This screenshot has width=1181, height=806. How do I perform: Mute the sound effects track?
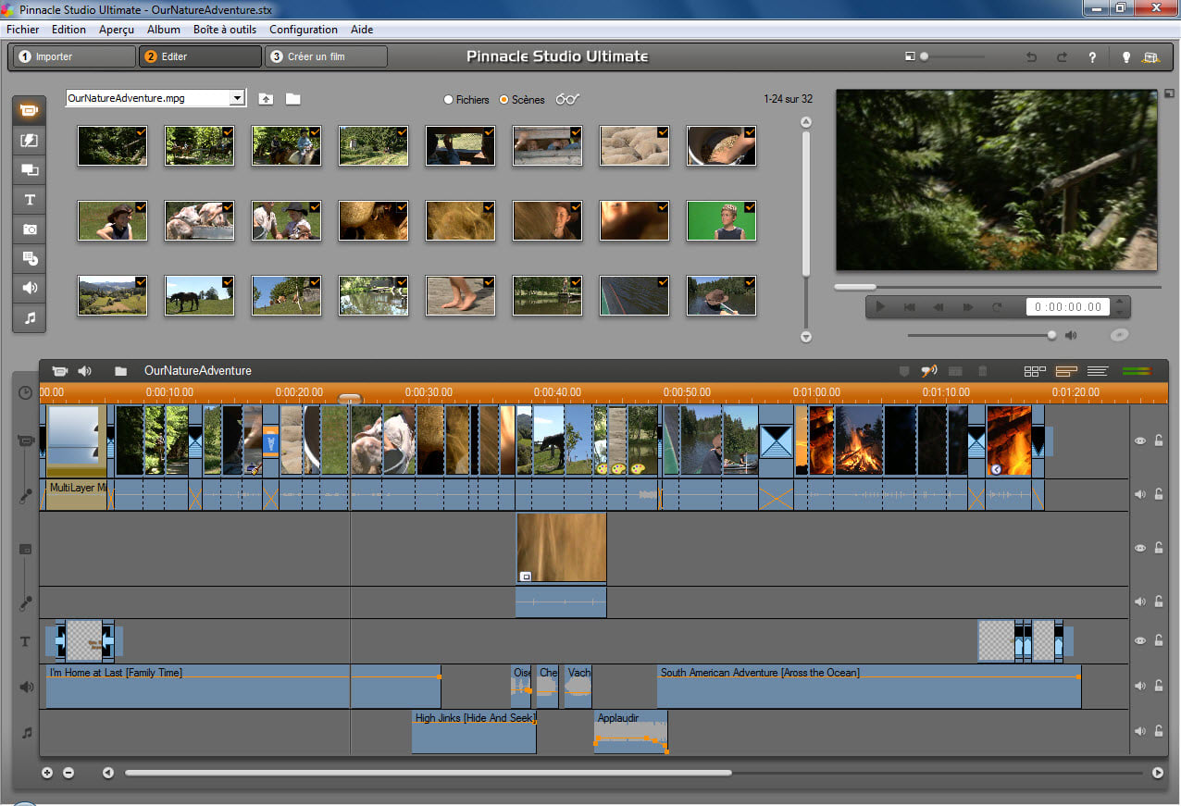pyautogui.click(x=1141, y=686)
